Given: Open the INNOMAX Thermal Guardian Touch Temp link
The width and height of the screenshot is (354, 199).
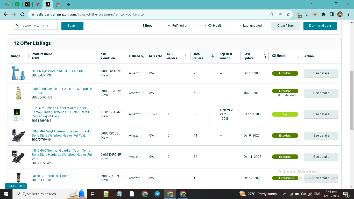Looking at the screenshot, I should point(62,155).
